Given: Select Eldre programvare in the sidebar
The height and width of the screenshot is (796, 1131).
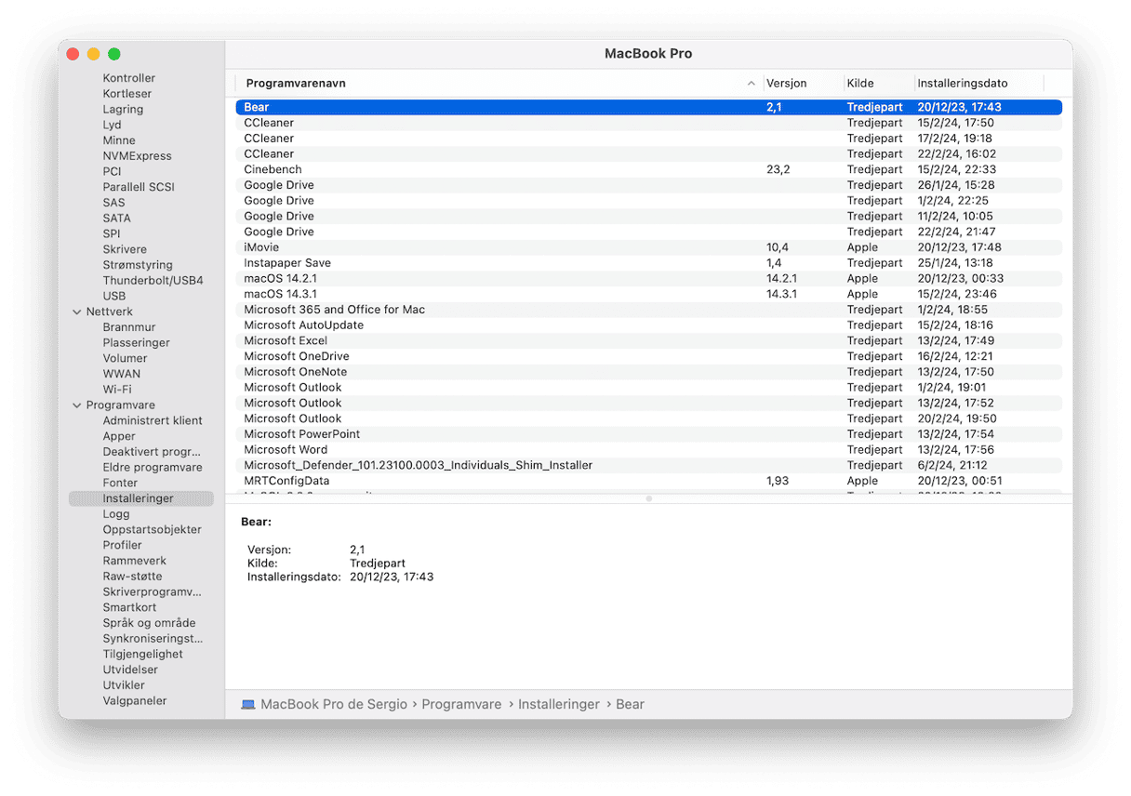Looking at the screenshot, I should point(153,468).
